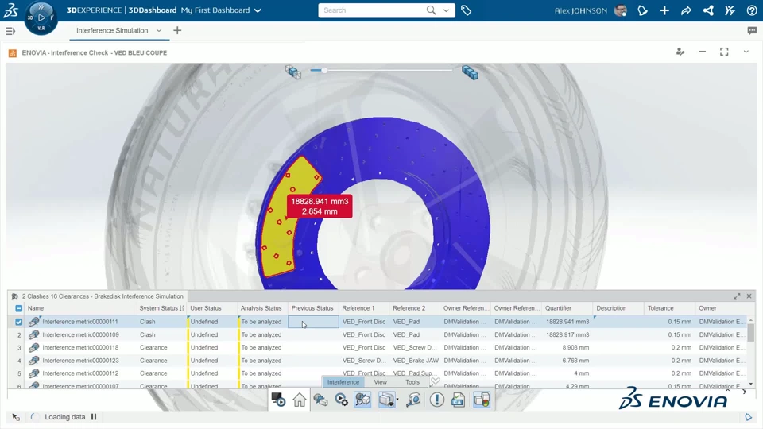This screenshot has width=763, height=429.
Task: Collapse the action bar chevron
Action: tap(435, 381)
